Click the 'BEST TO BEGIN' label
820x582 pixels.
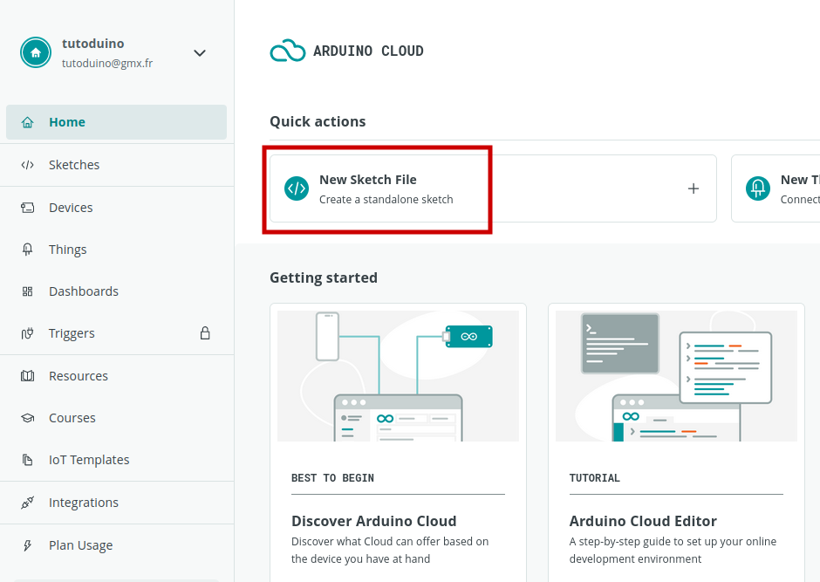pos(332,478)
